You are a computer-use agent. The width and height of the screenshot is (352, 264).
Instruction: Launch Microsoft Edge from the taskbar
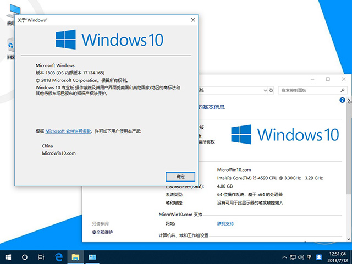(59, 257)
